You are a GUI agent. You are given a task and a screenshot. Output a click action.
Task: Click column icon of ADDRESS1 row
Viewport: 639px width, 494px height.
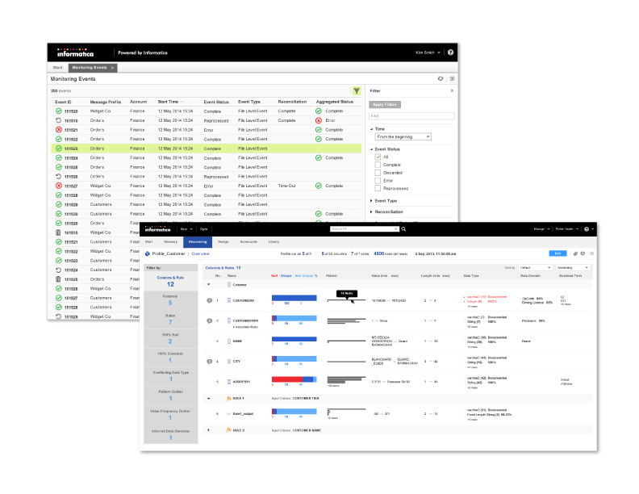tap(229, 382)
